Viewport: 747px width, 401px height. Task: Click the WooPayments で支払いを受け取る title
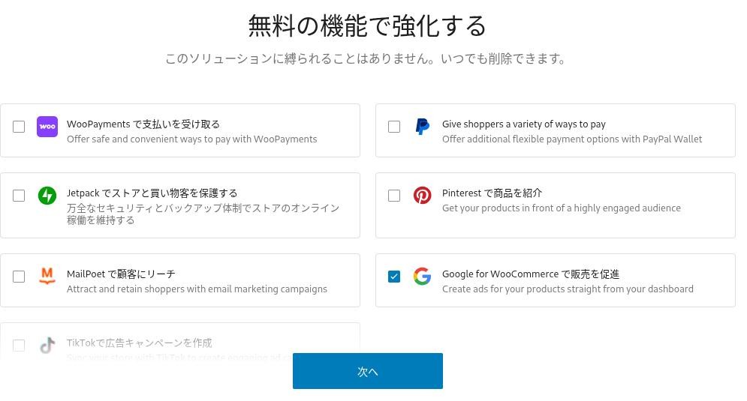pos(143,124)
